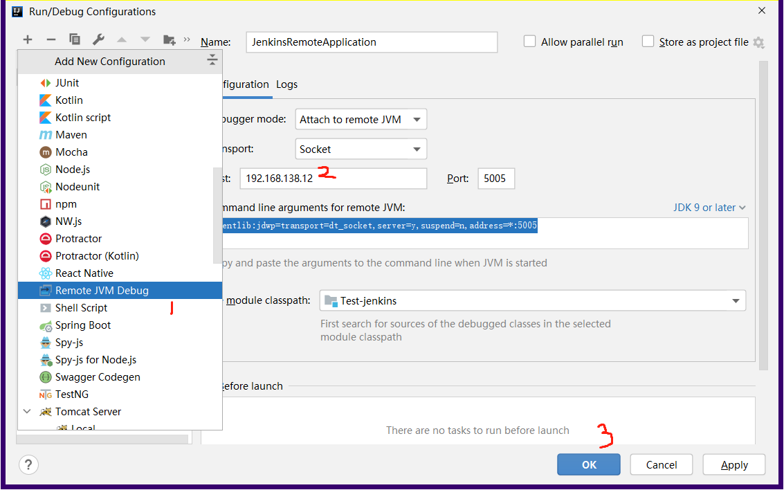Screen dimensions: 784x490
Task: Click the Port field 5005
Action: tap(496, 179)
